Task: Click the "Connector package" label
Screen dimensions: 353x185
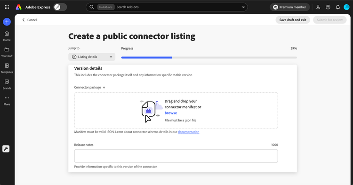Action: click(88, 88)
